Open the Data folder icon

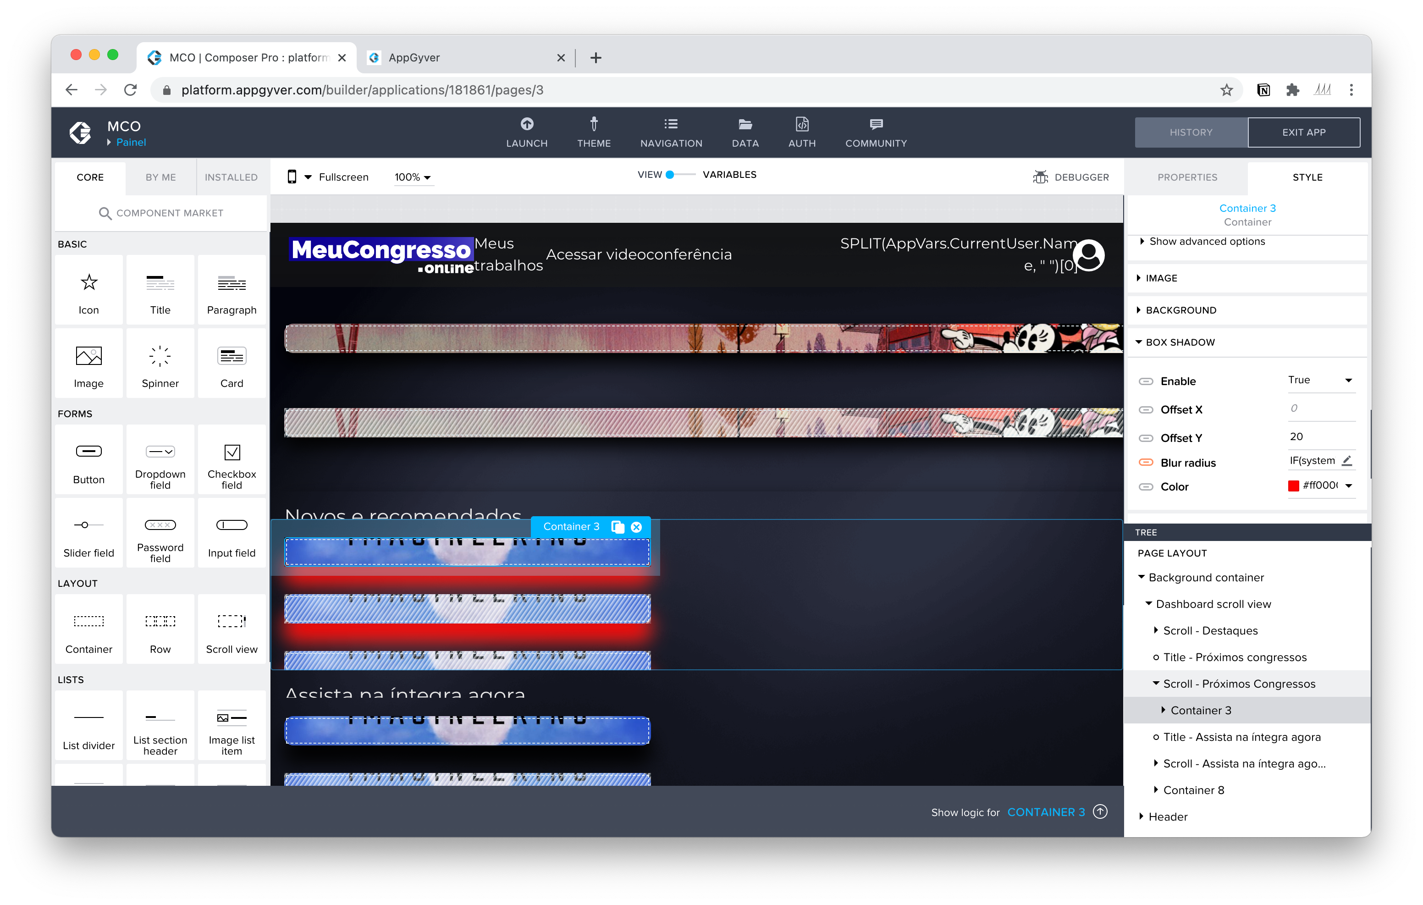745,124
